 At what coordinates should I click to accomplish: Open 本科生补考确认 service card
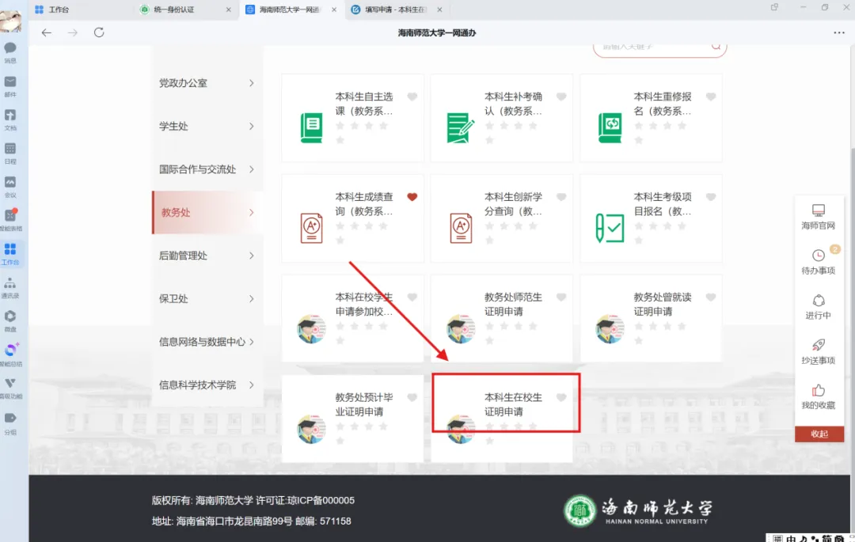[502, 118]
